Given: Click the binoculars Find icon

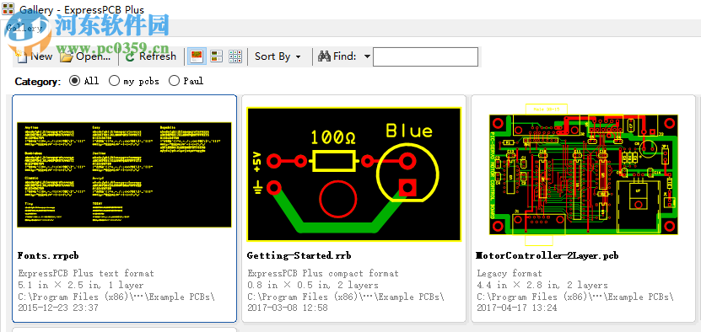Looking at the screenshot, I should 324,56.
